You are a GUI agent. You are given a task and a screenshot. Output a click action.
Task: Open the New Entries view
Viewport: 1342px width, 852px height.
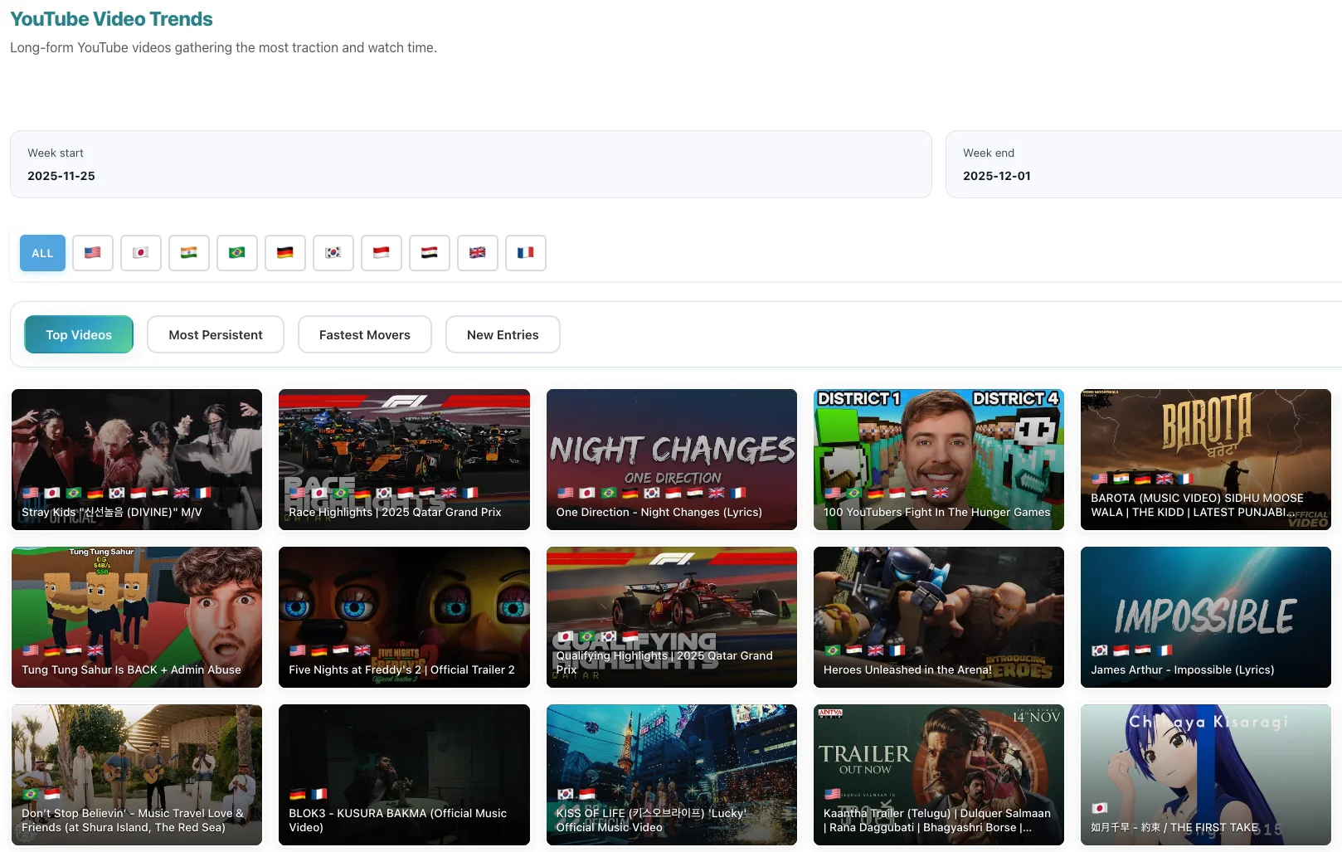503,334
